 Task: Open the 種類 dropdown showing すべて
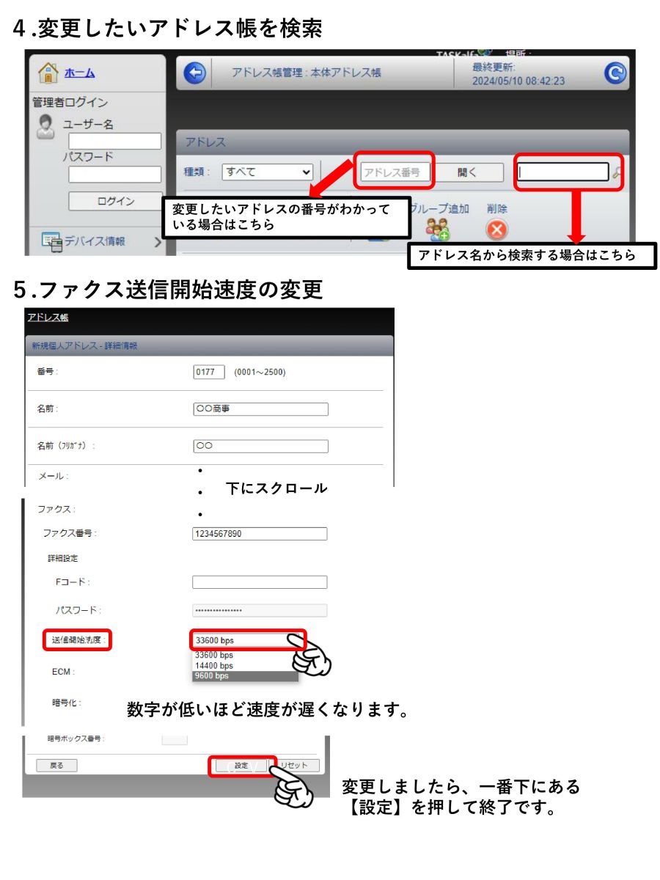tap(267, 172)
